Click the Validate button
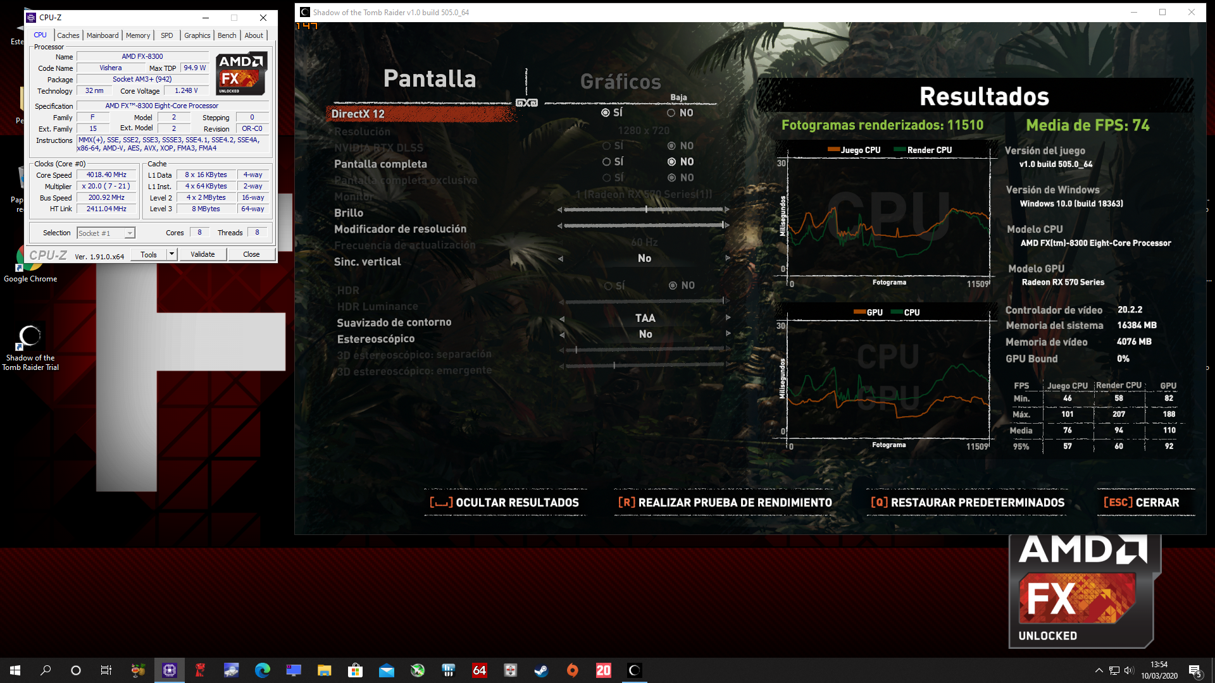Screen dimensions: 1215x683 coord(202,254)
